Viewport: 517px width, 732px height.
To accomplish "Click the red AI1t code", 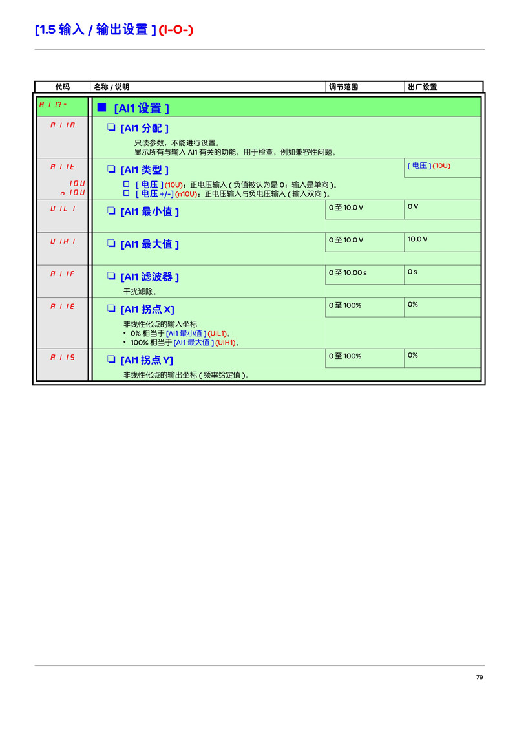I will pyautogui.click(x=62, y=167).
